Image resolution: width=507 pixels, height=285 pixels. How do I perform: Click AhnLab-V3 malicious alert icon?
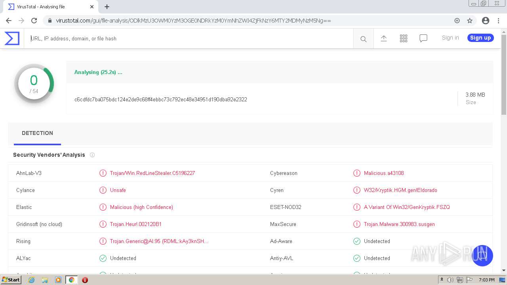(103, 173)
